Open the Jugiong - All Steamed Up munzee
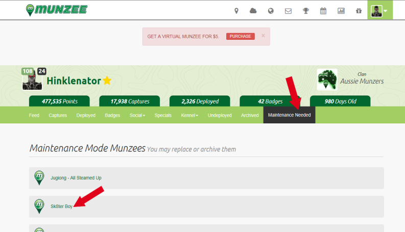Viewport: 405px width, 232px height. coord(76,178)
